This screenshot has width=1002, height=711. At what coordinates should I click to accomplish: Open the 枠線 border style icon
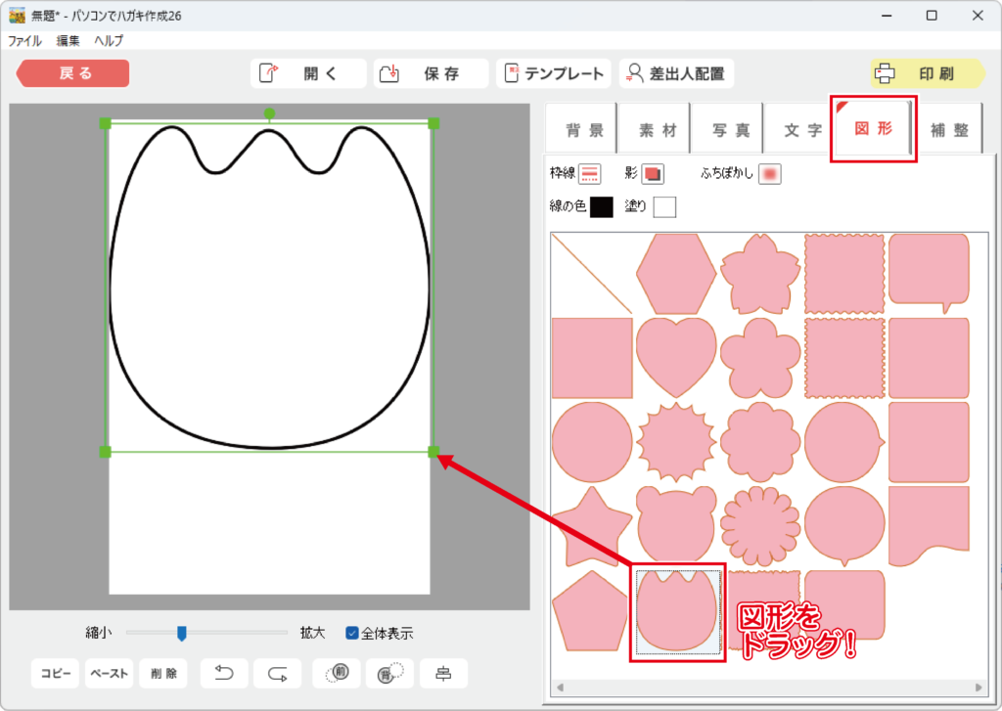pos(589,174)
